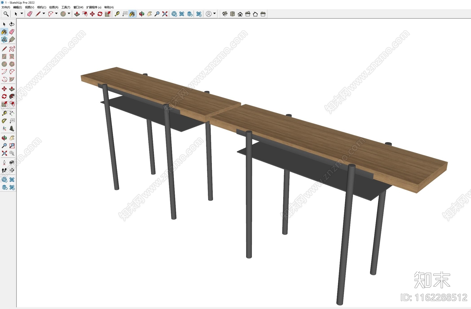Select the Make Component tool
Image resolution: width=471 pixels, height=309 pixels.
(x=4, y=39)
